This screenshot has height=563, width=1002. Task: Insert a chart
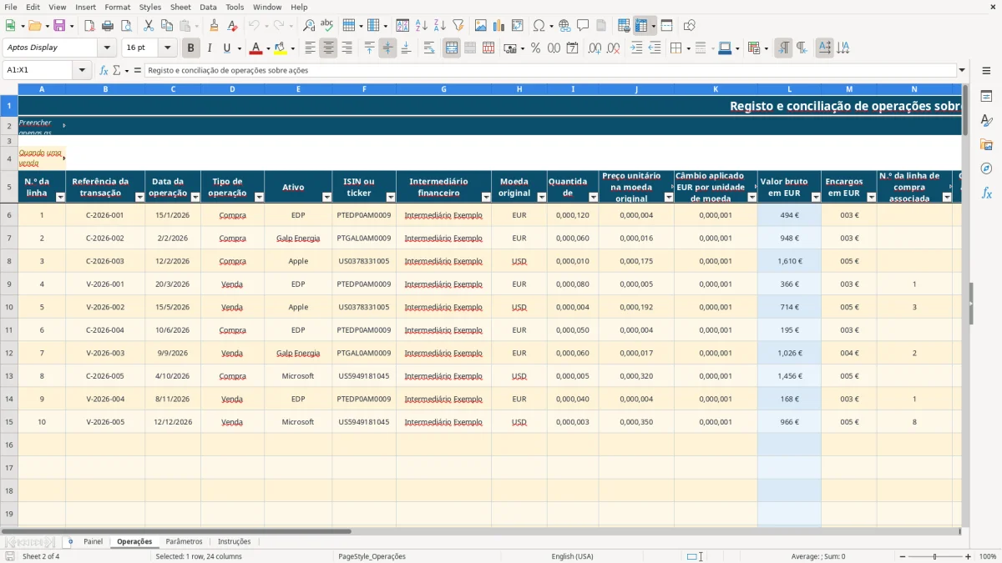tap(499, 26)
